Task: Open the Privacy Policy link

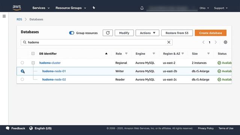Action: [205, 128]
